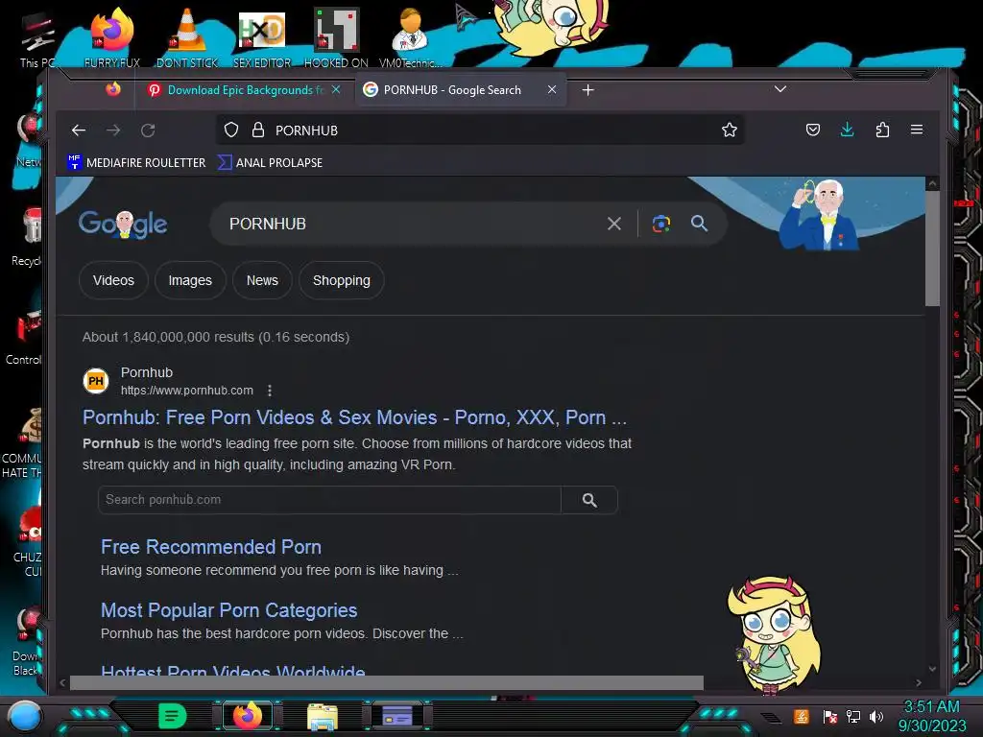
Task: Open the Free Recommended sublink
Action: click(211, 547)
